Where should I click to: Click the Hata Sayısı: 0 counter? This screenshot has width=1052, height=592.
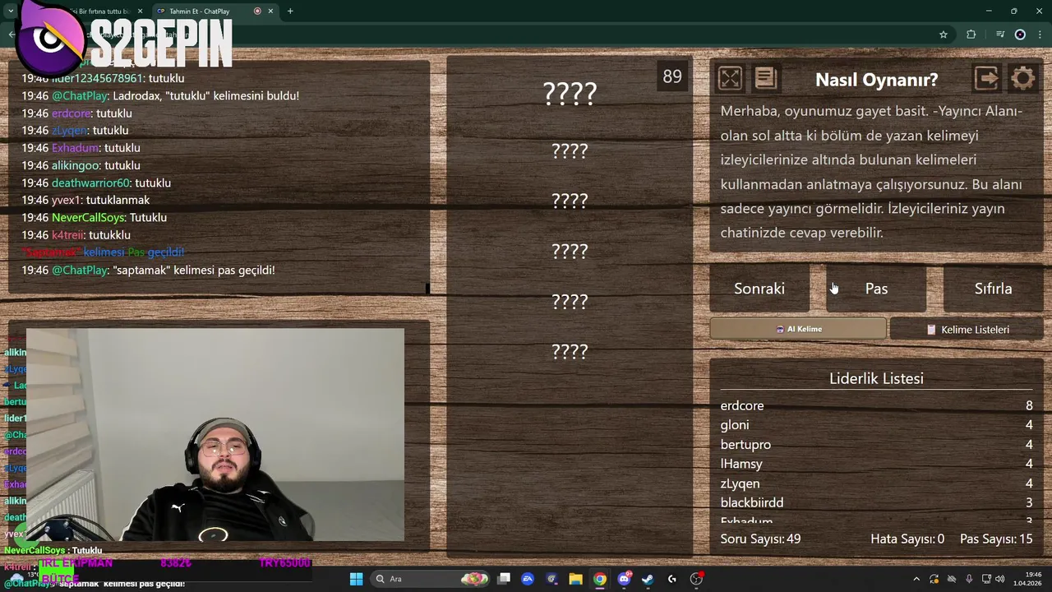[x=907, y=539]
